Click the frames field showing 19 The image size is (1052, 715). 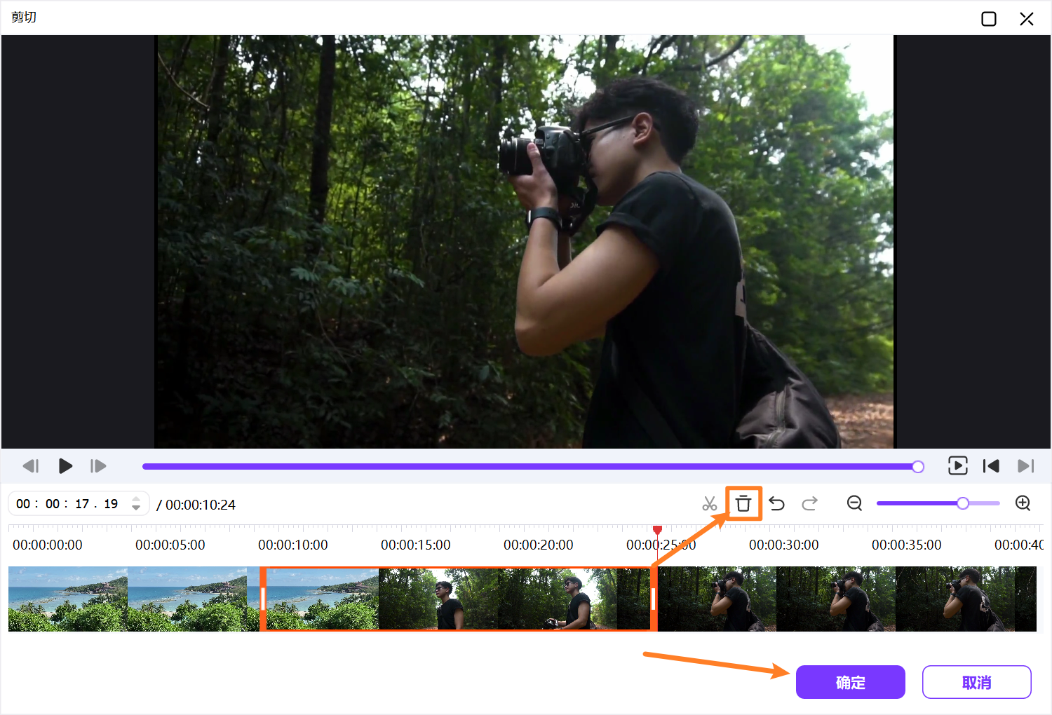(111, 504)
